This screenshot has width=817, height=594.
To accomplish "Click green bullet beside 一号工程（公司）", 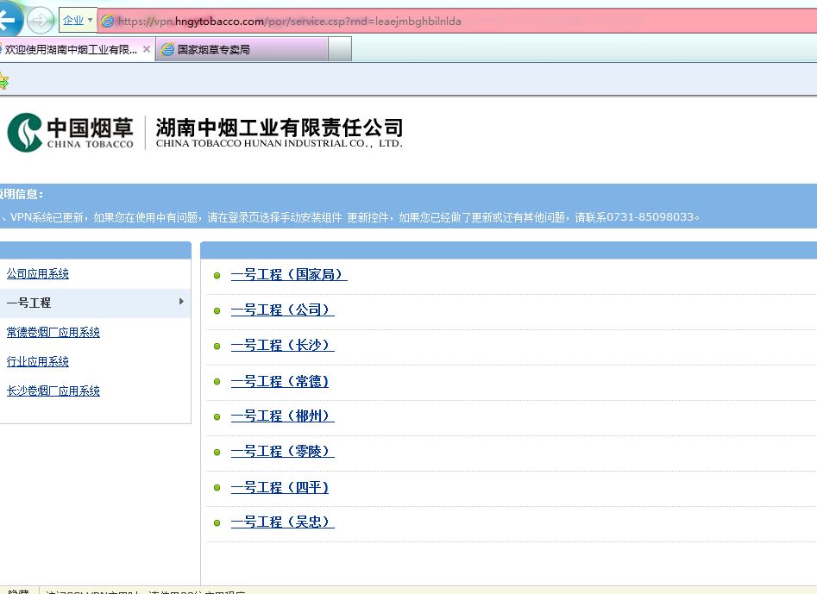I will [217, 311].
